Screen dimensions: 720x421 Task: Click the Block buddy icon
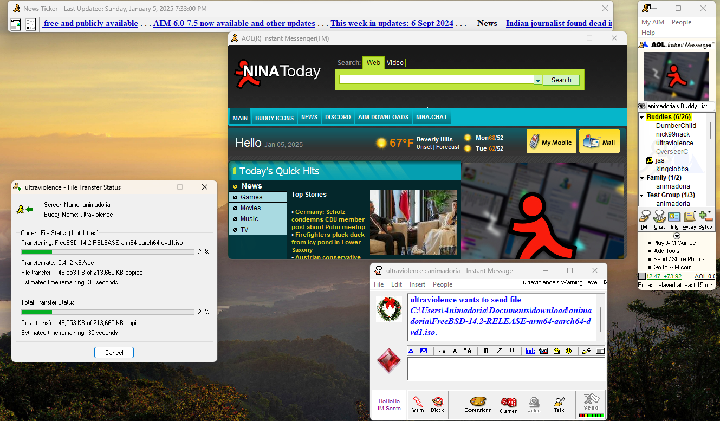[437, 404]
